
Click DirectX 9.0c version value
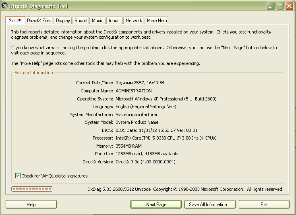(145, 162)
